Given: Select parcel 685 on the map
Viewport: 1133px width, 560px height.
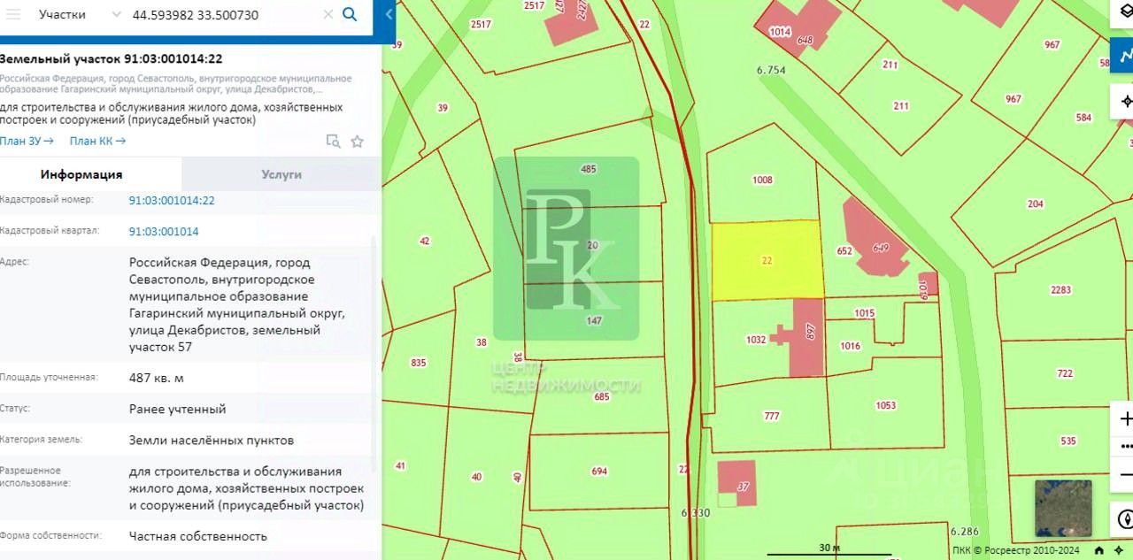Looking at the screenshot, I should tap(602, 396).
